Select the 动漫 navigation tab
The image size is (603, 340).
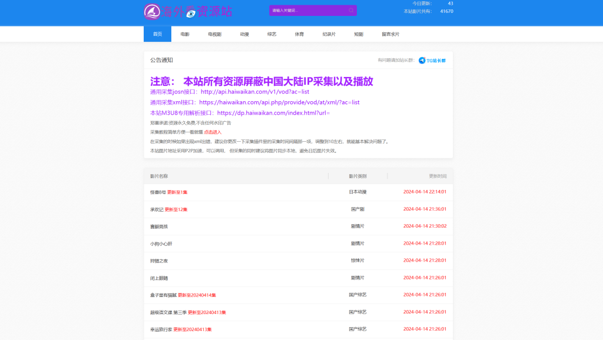(244, 34)
